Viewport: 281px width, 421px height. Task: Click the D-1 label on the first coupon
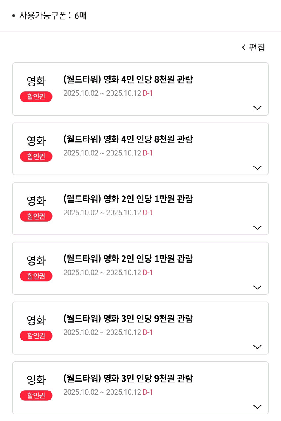click(x=147, y=93)
